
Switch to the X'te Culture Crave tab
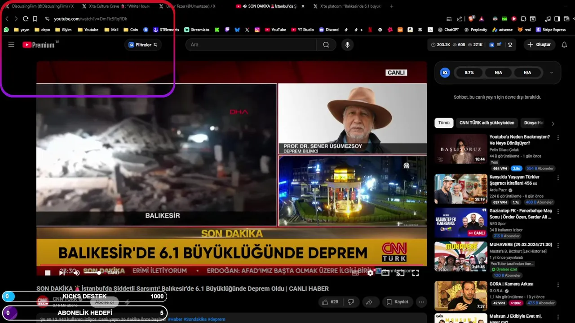coord(116,6)
